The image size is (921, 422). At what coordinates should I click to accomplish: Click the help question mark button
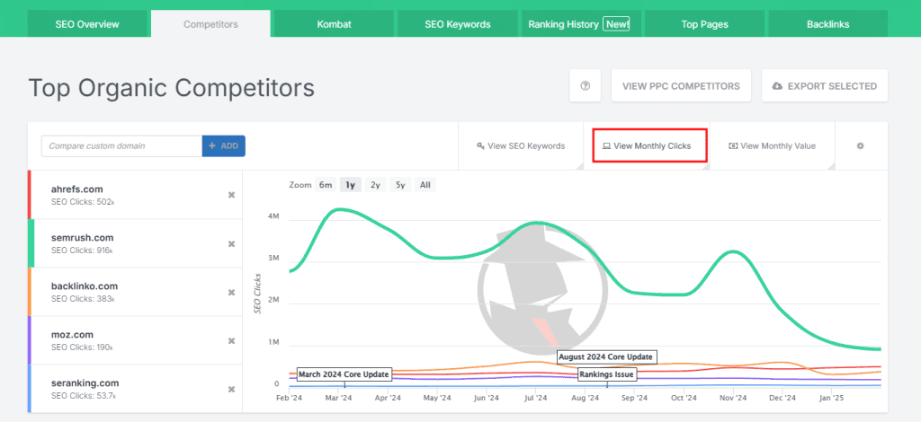[x=585, y=85]
